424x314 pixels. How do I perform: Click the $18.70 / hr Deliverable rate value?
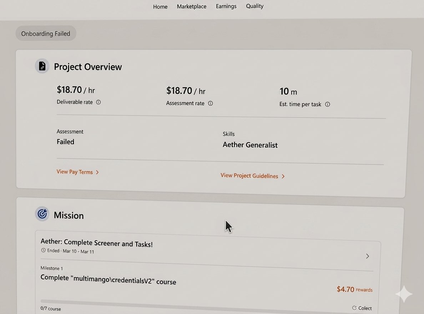(76, 90)
